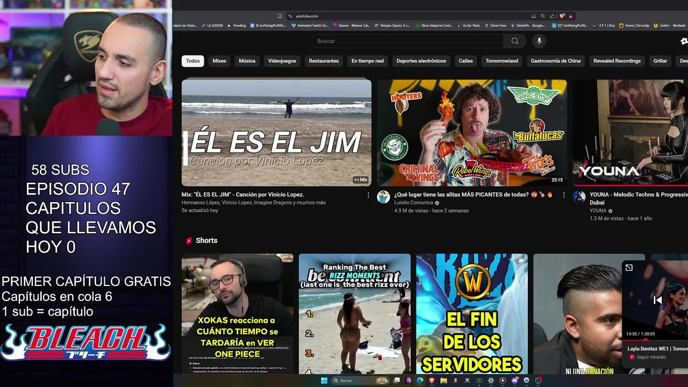Open the Guitar Flash bookmark
The width and height of the screenshot is (688, 387).
[468, 25]
